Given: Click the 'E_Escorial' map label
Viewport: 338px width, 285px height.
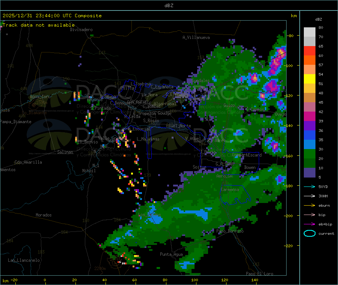Looking at the screenshot, I should [x=139, y=129].
